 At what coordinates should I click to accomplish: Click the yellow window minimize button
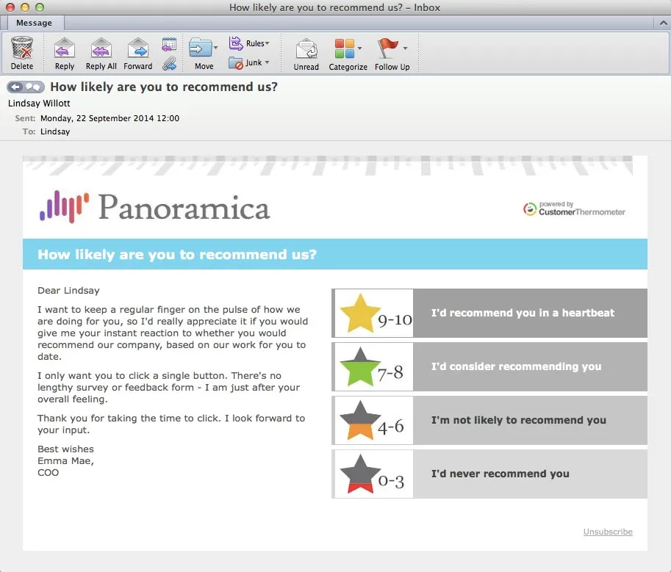click(25, 7)
